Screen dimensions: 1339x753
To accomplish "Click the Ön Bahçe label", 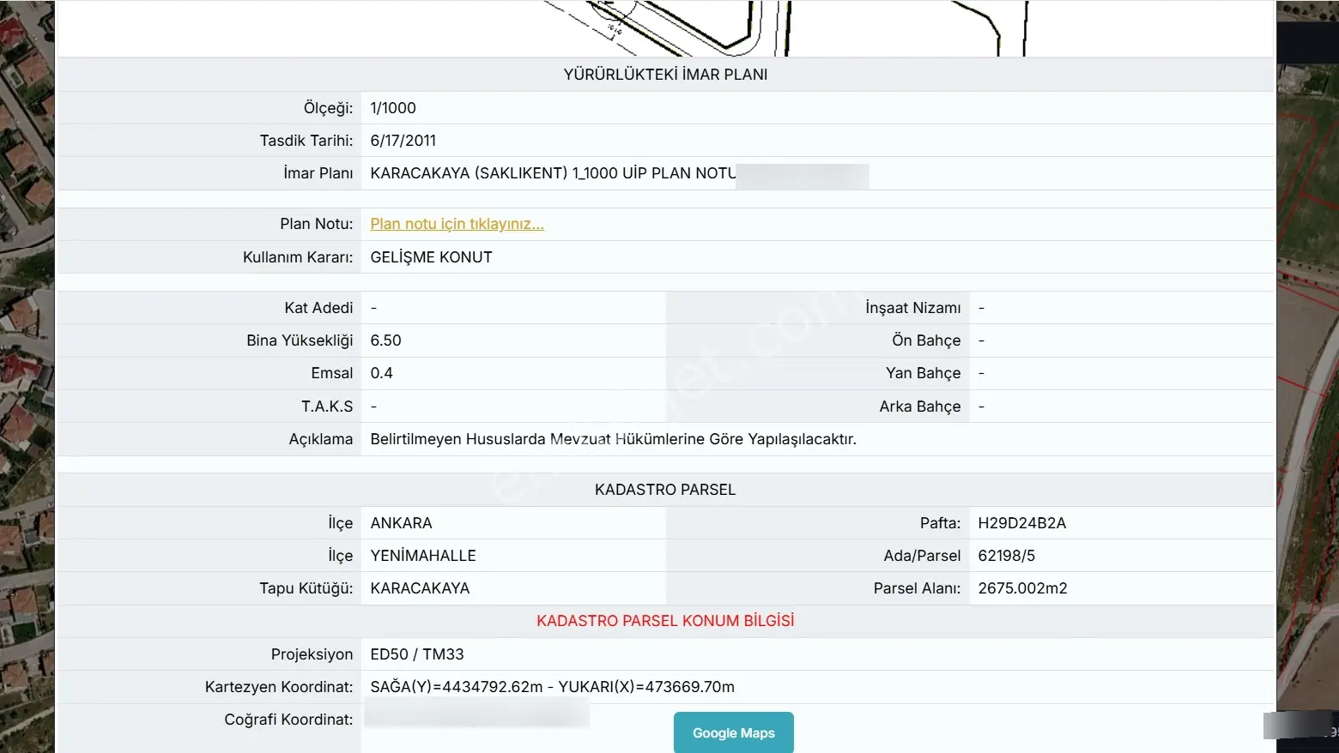I will click(926, 340).
